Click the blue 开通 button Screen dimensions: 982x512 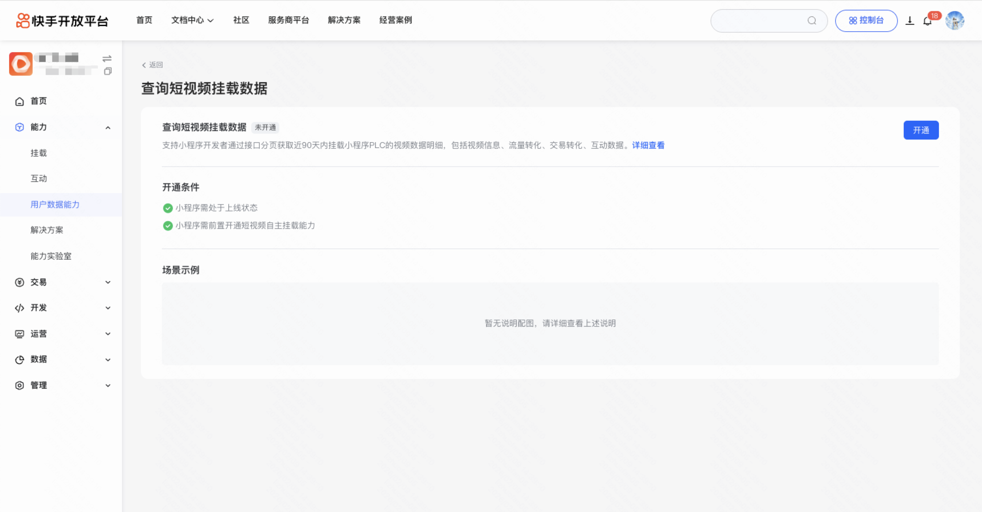(921, 130)
